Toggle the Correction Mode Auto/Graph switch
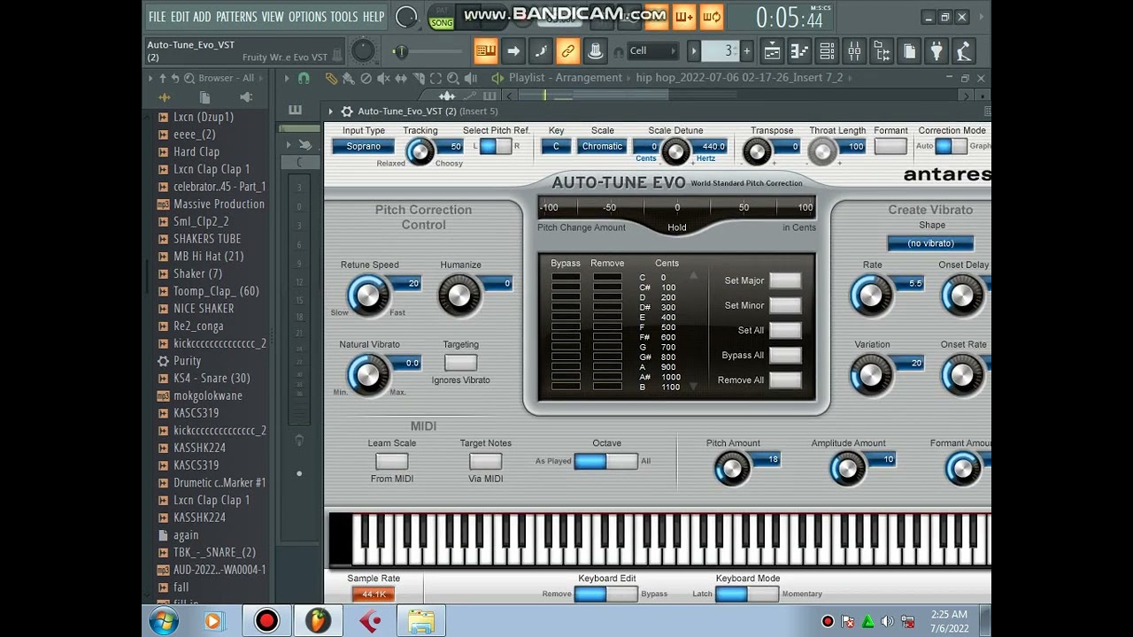Viewport: 1133px width, 637px height. [x=952, y=146]
